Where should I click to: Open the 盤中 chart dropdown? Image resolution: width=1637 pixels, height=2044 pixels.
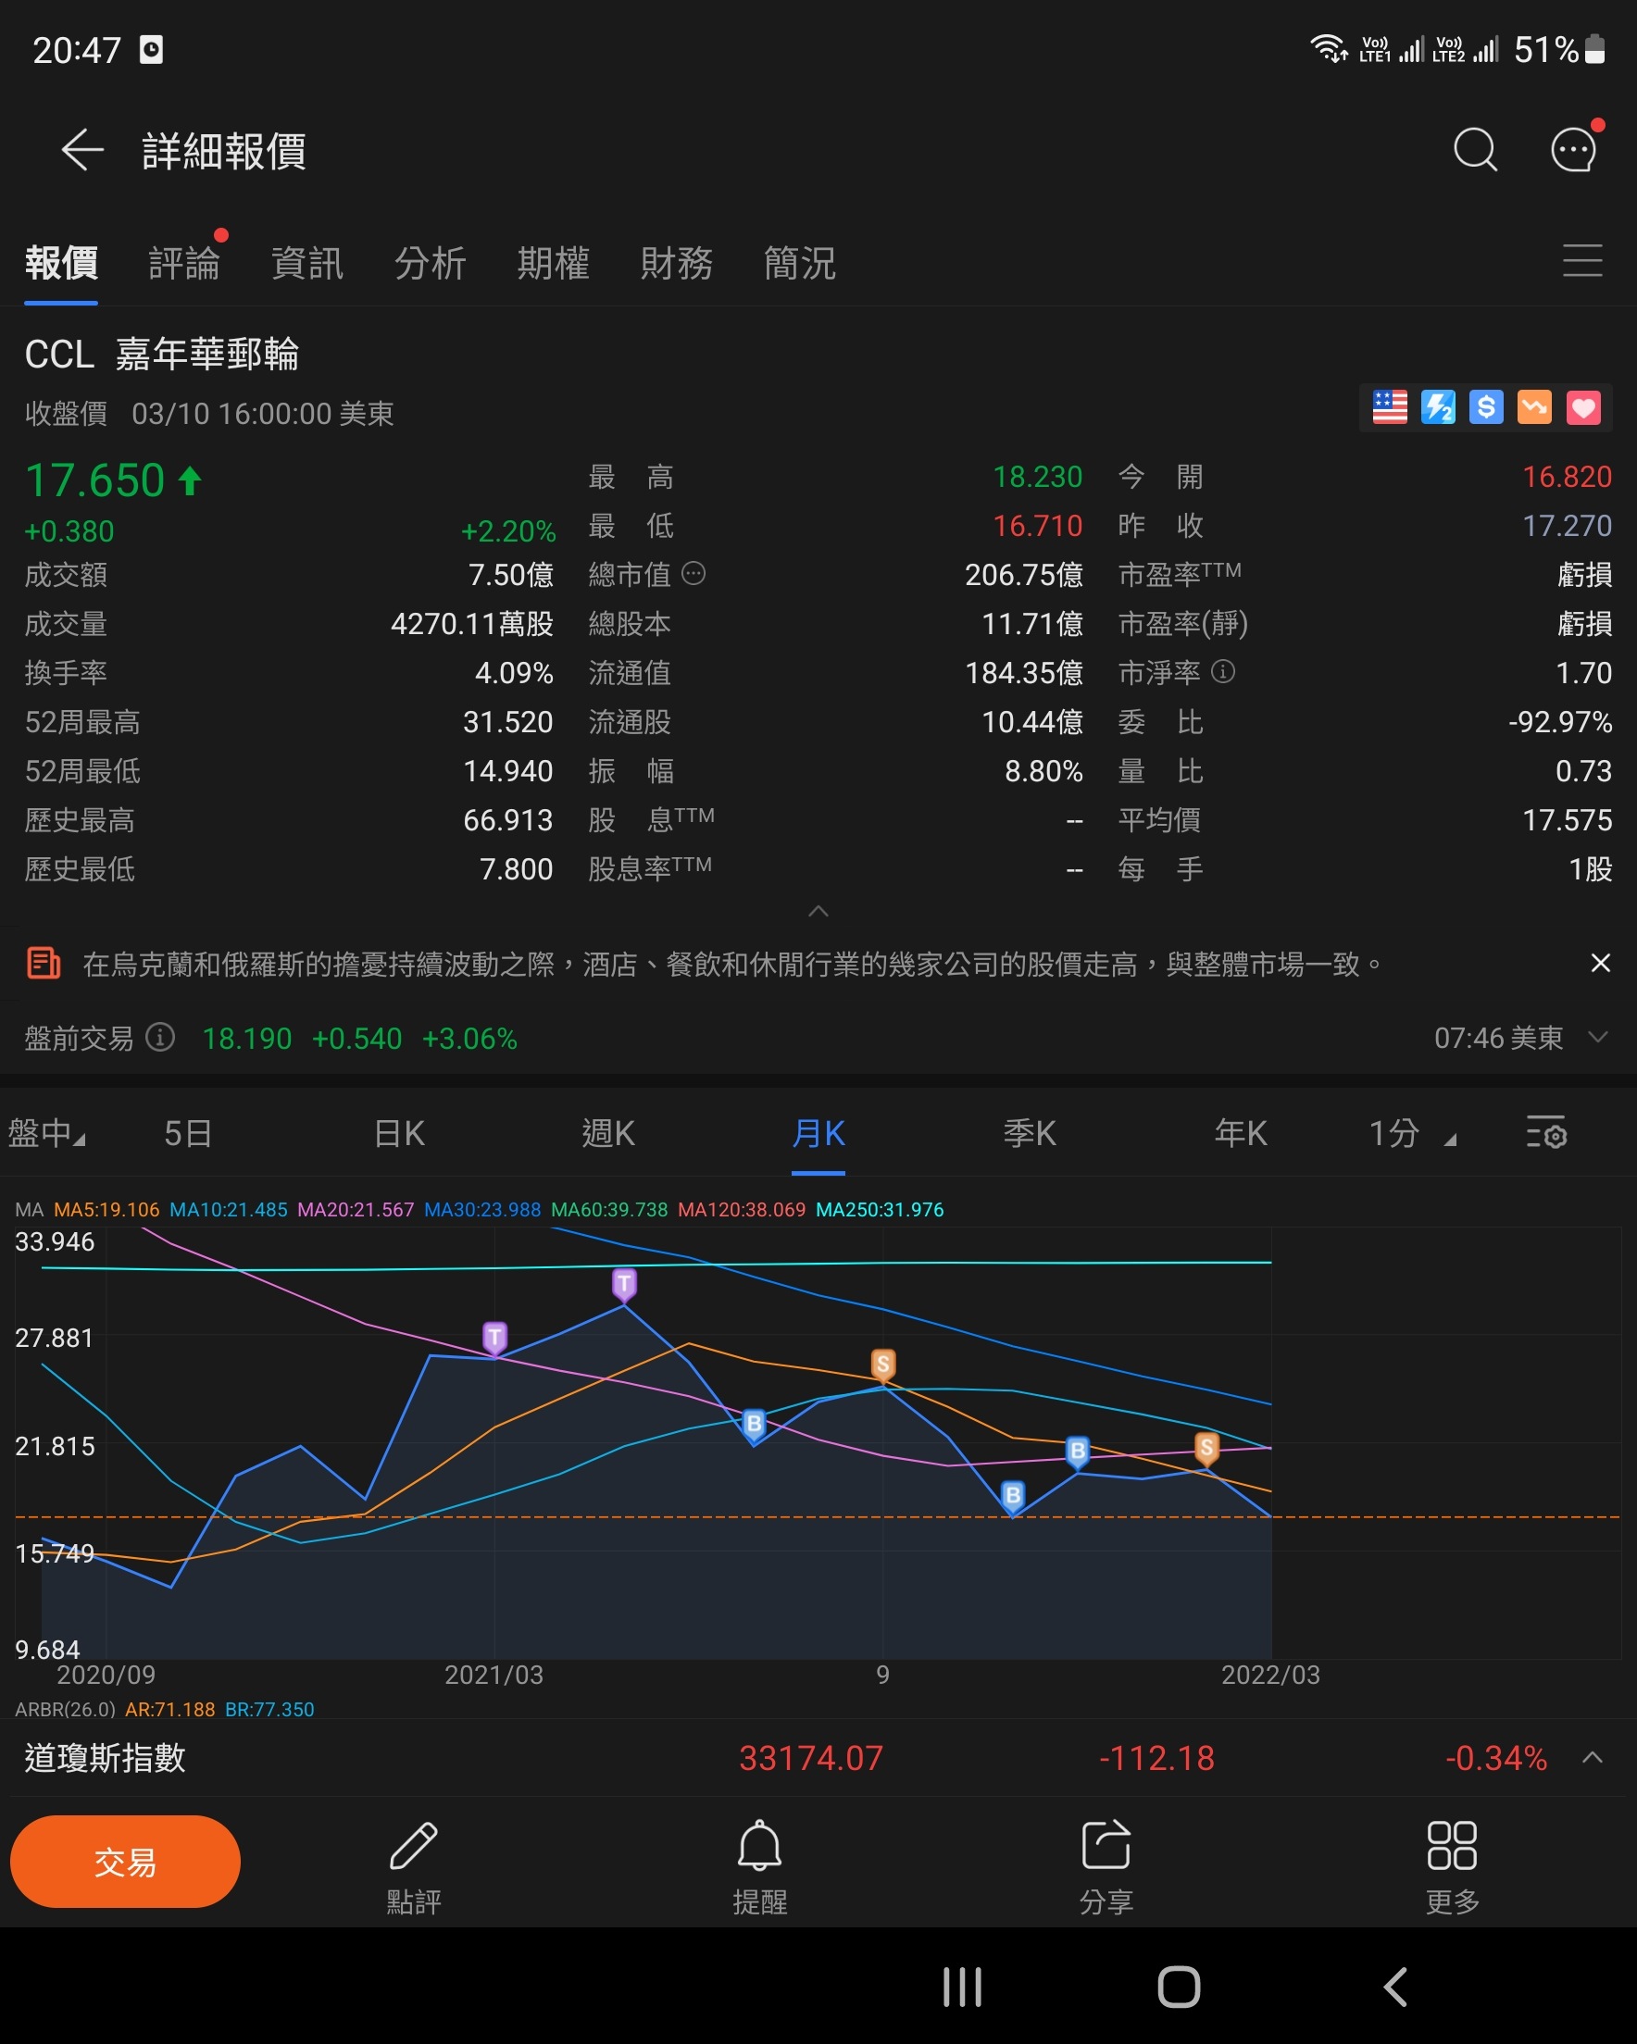click(46, 1133)
